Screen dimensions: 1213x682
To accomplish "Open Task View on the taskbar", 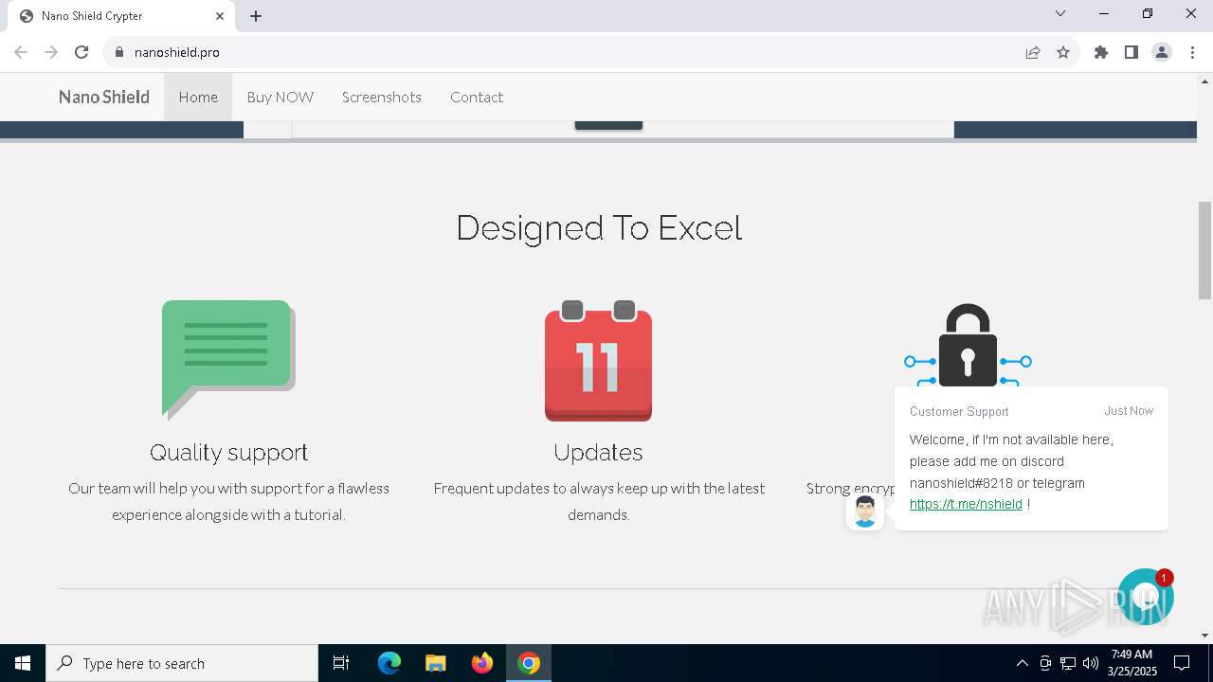I will 341,663.
